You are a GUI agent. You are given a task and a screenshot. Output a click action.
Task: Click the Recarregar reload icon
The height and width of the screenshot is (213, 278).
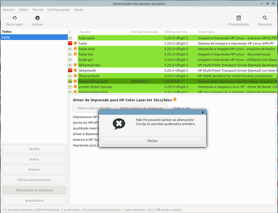point(14,18)
